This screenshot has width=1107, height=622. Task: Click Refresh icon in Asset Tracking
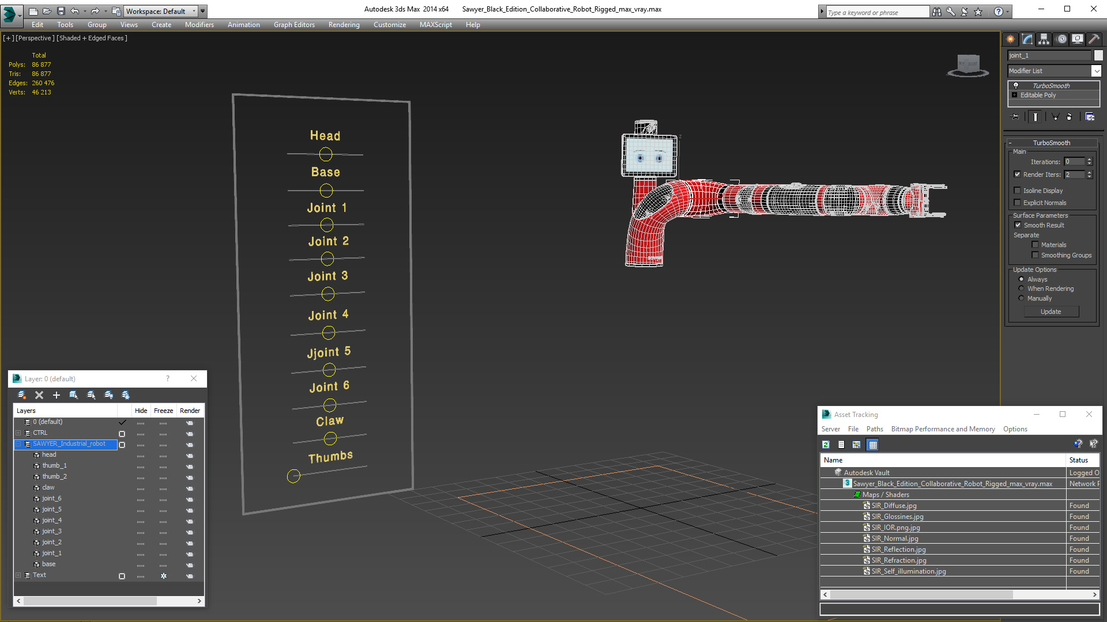(x=826, y=445)
